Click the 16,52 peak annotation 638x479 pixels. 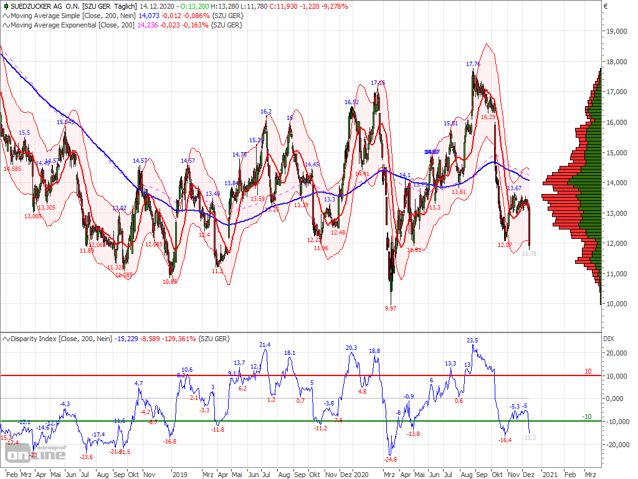351,102
